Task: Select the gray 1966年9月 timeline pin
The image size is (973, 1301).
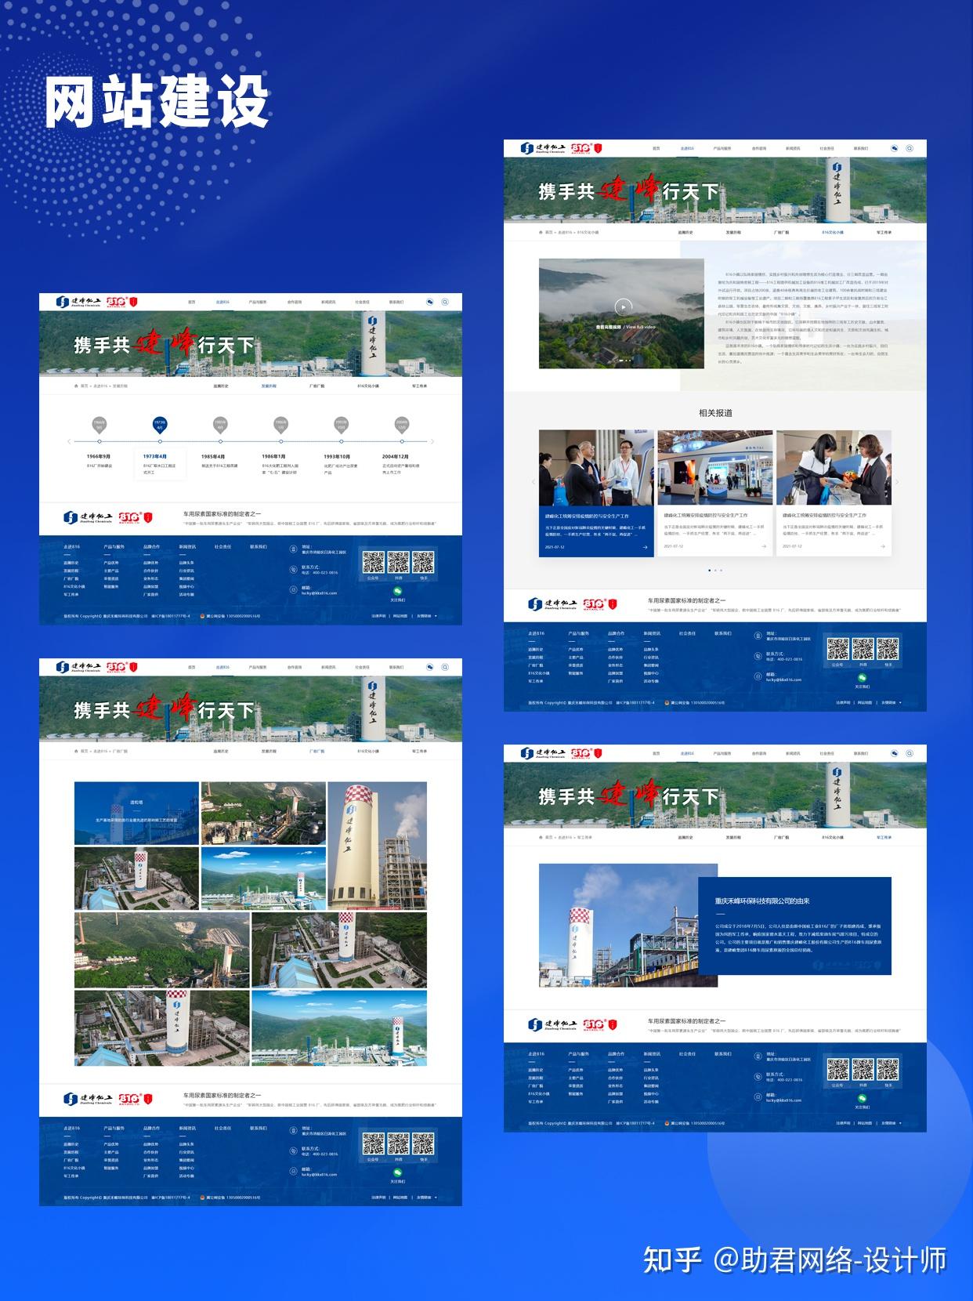Action: (x=99, y=424)
